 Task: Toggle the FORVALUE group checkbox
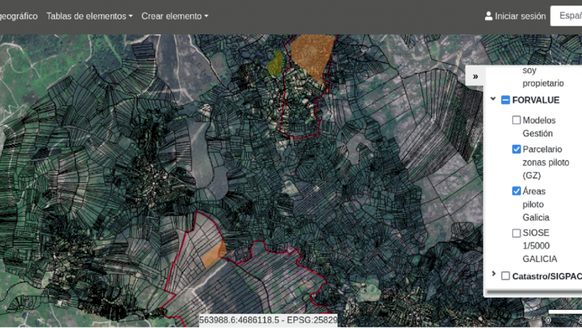coord(506,100)
